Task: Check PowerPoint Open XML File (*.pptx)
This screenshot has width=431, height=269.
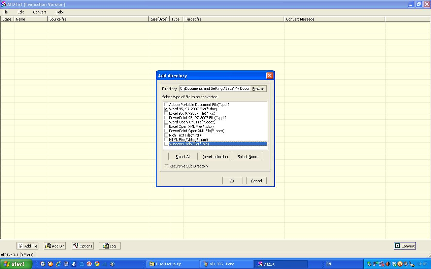Action: [166, 131]
